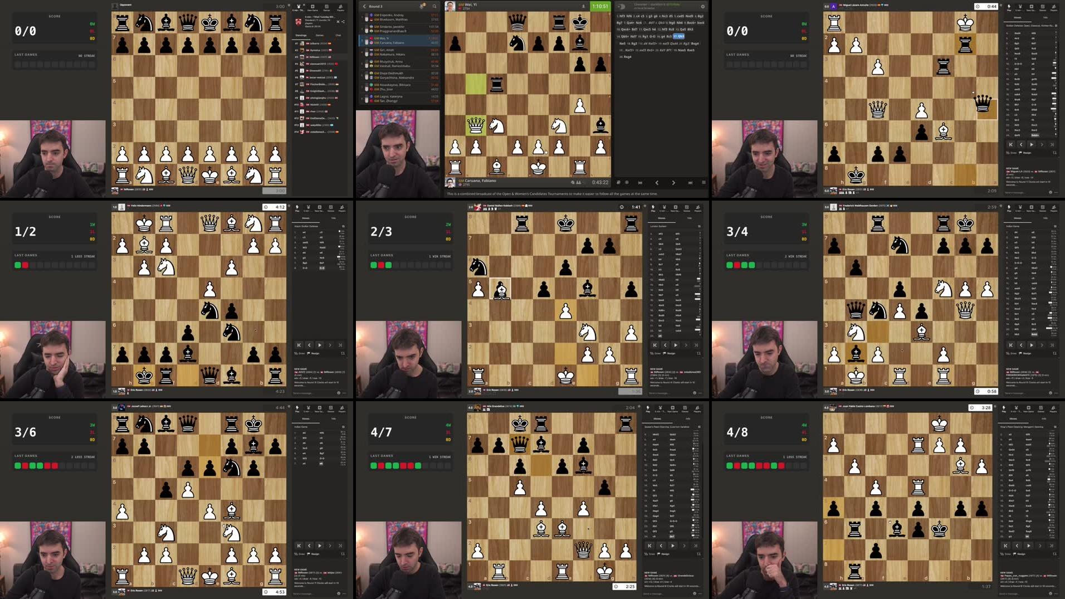This screenshot has width=1065, height=599.
Task: Click the flip board icon beside Resign
Action: [698, 354]
